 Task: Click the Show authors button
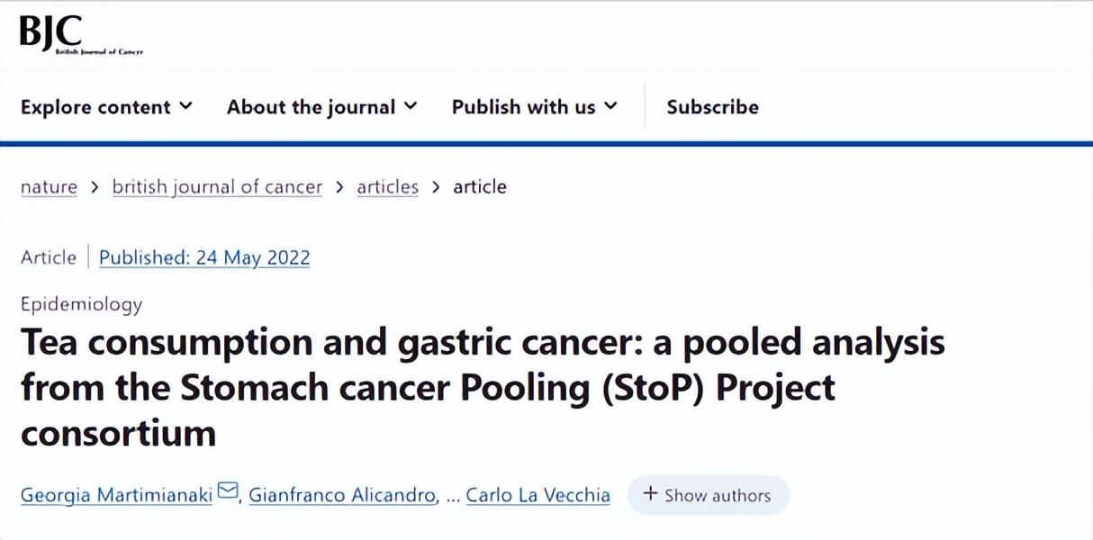click(708, 495)
